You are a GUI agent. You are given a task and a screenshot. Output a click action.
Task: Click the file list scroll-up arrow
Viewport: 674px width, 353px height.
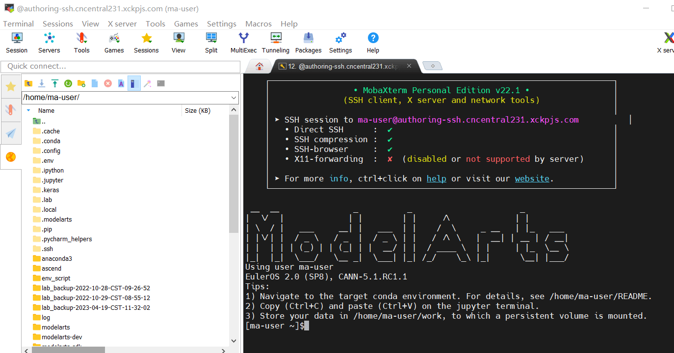tap(234, 111)
